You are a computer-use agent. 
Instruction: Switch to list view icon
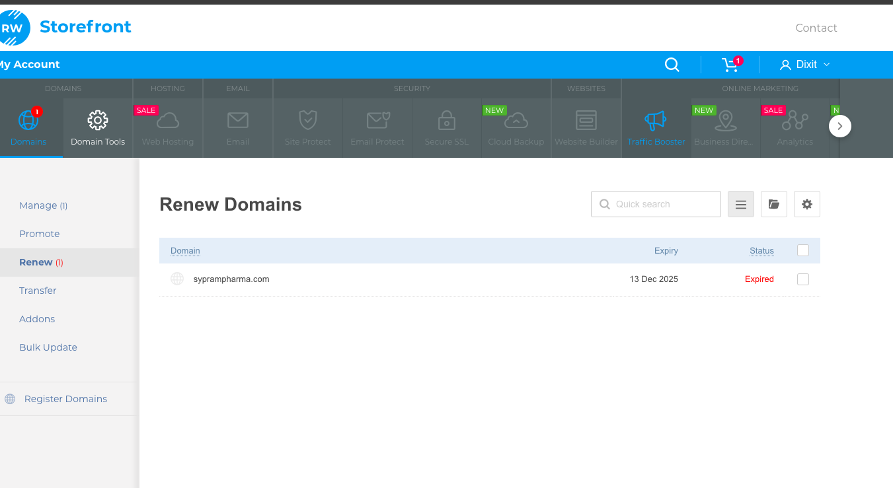pos(741,205)
